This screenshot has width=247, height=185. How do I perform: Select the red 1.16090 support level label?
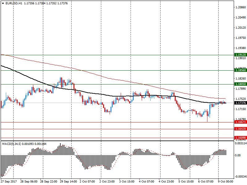[241, 138]
